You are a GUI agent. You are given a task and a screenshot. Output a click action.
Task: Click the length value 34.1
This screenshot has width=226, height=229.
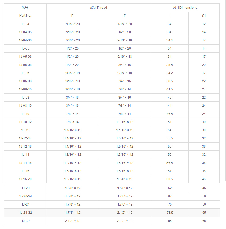pos(170,40)
